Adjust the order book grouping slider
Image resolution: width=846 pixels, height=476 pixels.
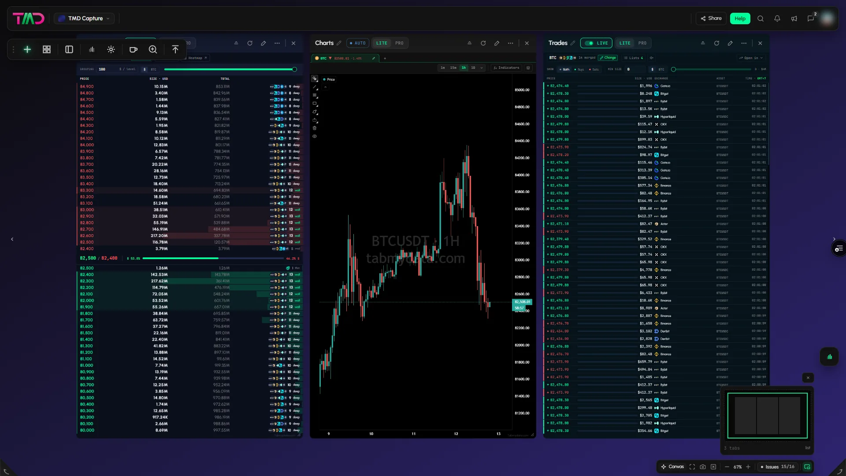pos(230,70)
